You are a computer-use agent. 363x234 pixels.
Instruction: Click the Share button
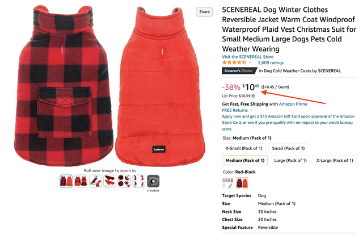point(204,11)
